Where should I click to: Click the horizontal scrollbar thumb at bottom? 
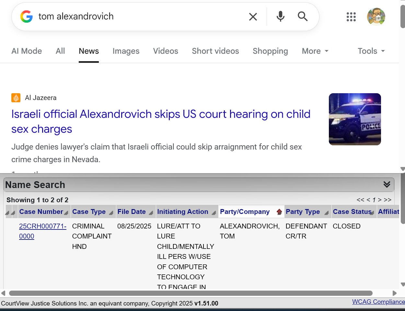(191, 293)
